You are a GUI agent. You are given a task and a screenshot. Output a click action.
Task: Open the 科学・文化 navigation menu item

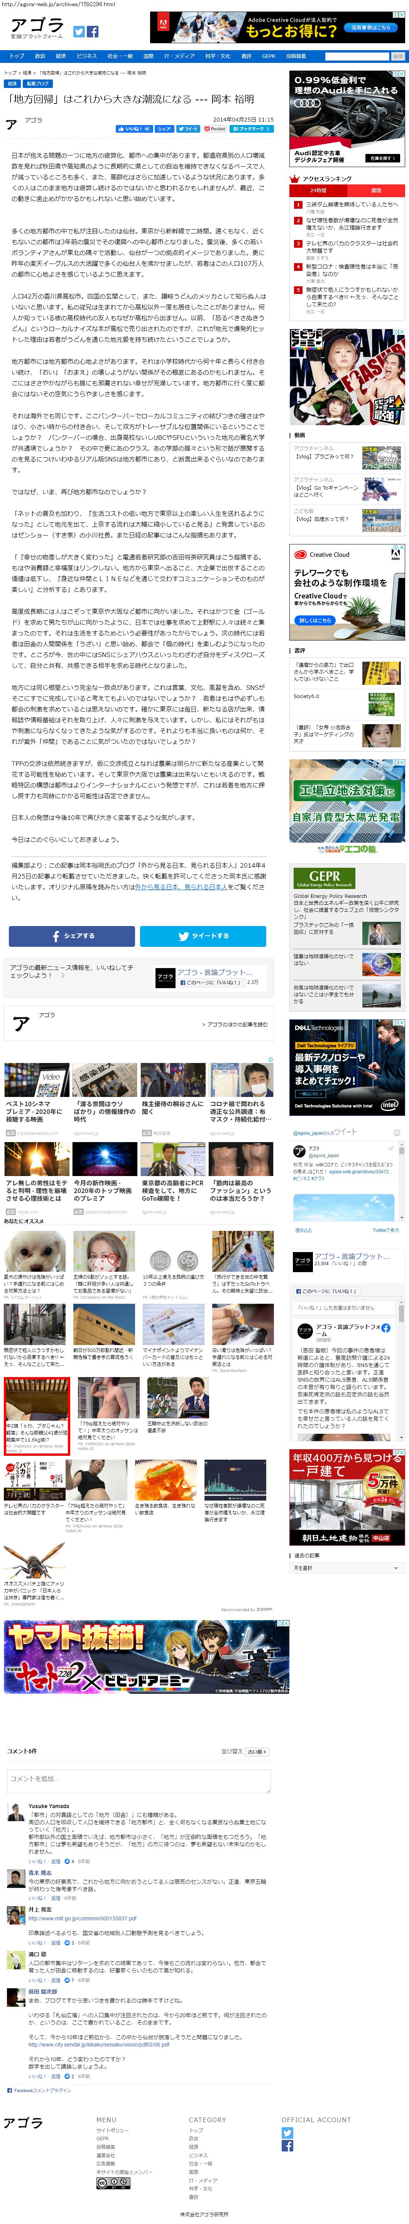[x=218, y=56]
